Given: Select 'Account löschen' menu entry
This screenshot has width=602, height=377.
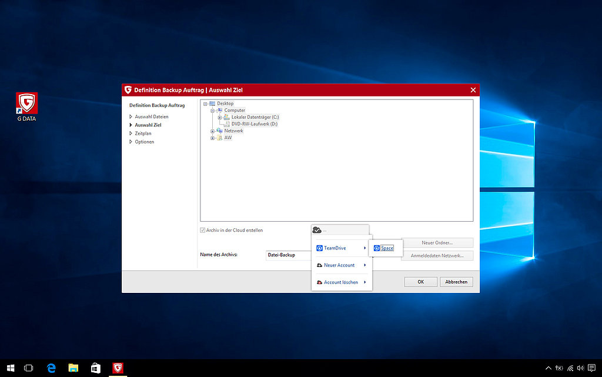Looking at the screenshot, I should pyautogui.click(x=340, y=282).
